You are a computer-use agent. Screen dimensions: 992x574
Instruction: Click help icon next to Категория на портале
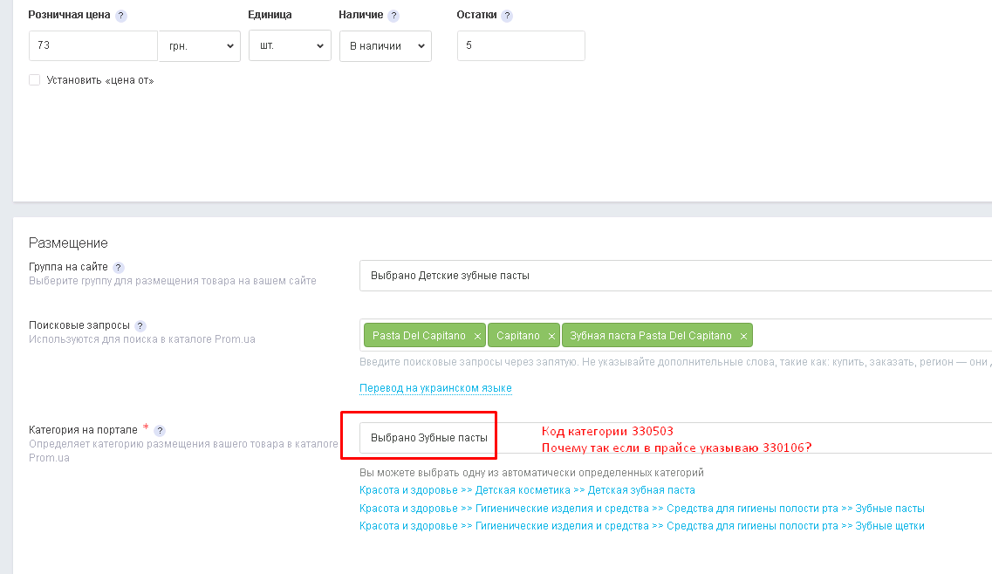[160, 430]
